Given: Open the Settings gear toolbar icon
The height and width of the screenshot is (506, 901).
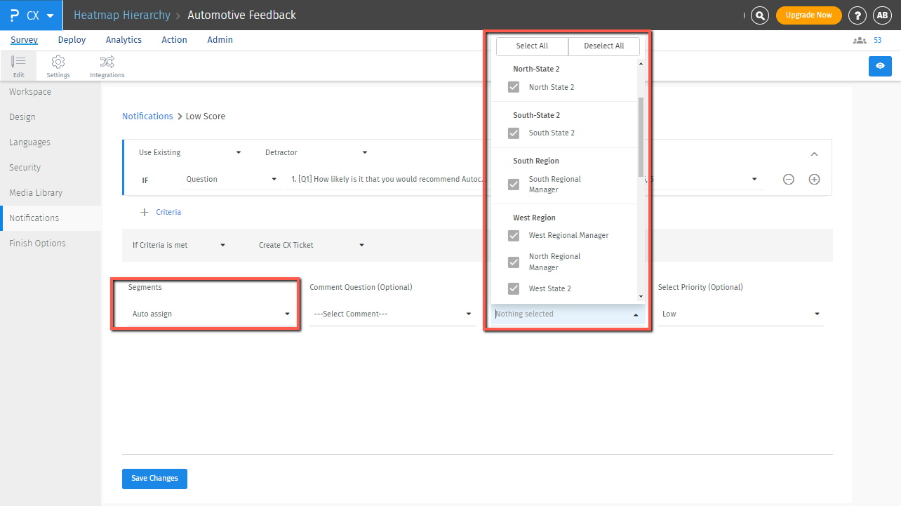Looking at the screenshot, I should coord(58,66).
